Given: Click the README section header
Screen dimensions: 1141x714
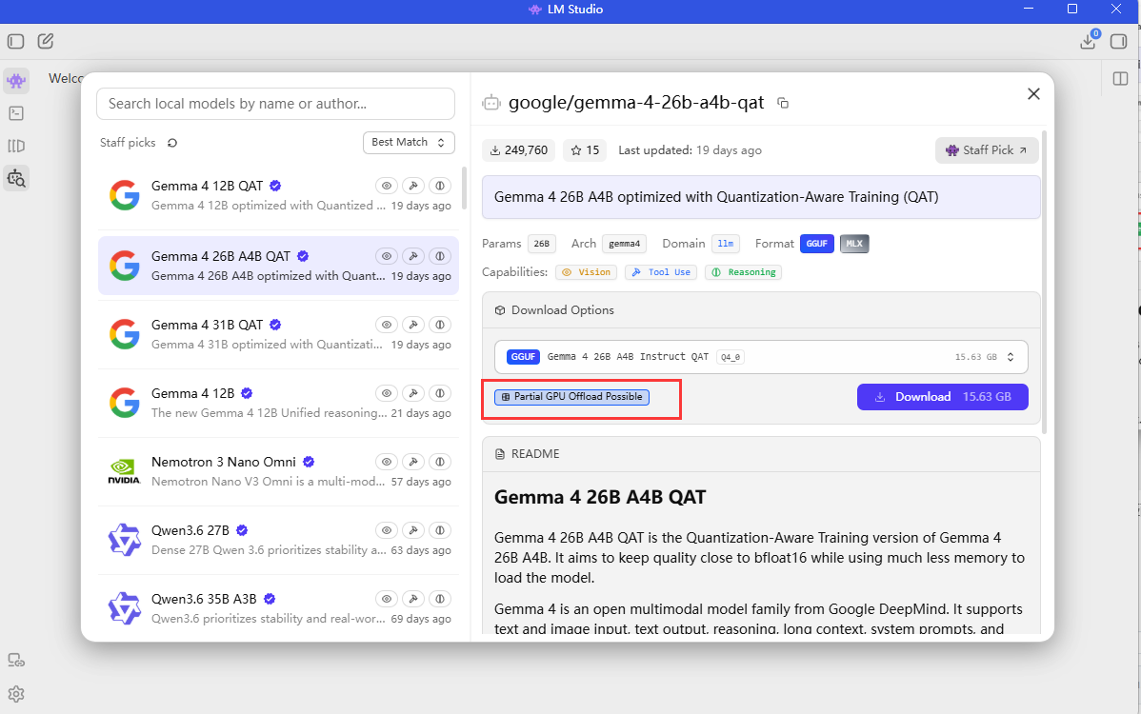Looking at the screenshot, I should [761, 454].
